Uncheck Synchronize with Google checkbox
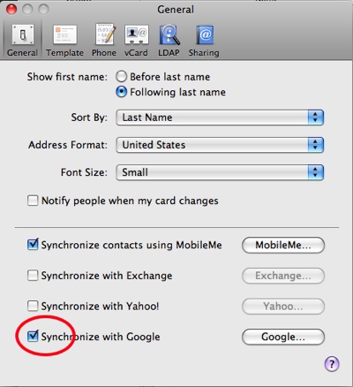 click(x=33, y=336)
